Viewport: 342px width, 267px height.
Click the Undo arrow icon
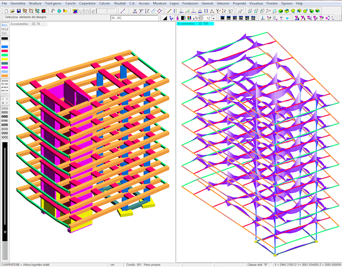53,11
